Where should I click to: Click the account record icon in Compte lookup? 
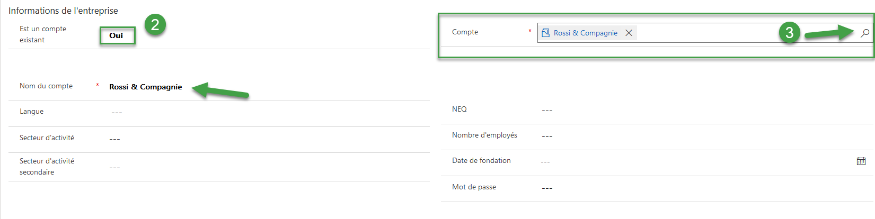tap(545, 33)
